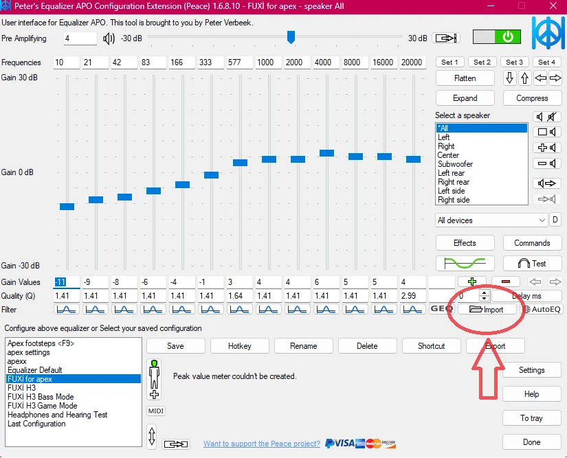Click the GEQ graphic equalizer icon
Viewport: 567px width, 458px height.
pos(441,309)
